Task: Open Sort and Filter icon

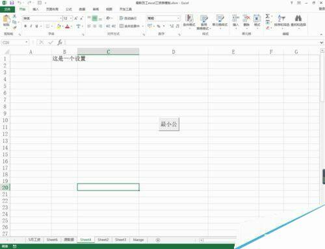Action: click(281, 18)
